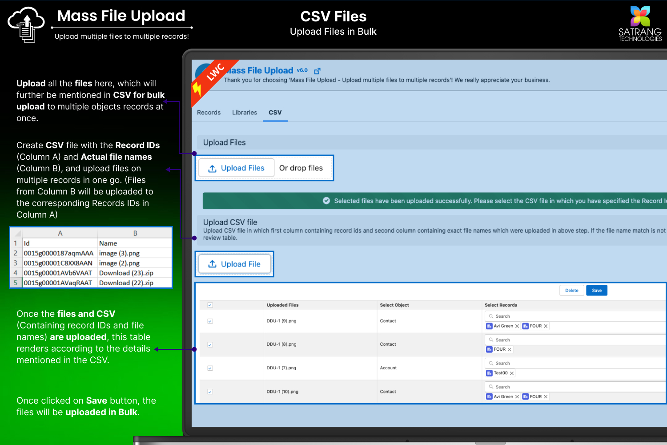Switch to the Records tab

click(209, 113)
